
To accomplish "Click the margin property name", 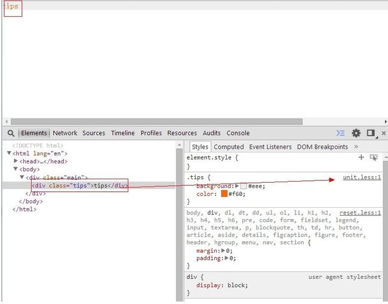I will click(207, 251).
